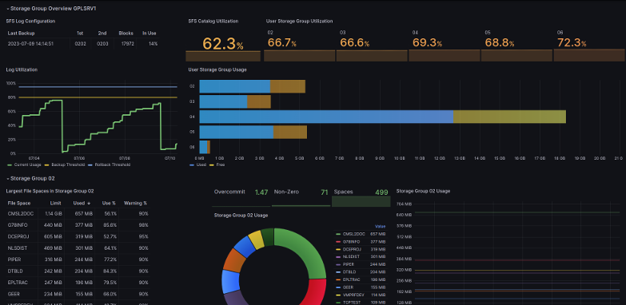The height and width of the screenshot is (305, 626).
Task: Select GEER entry in pie chart legend
Action: coord(348,287)
